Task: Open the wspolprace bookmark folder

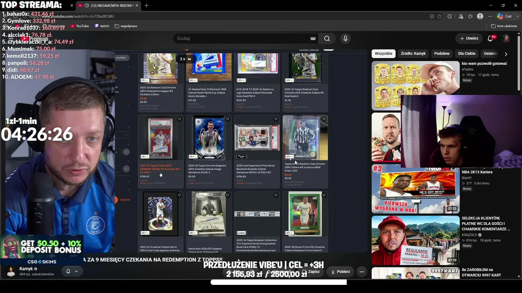Action: (x=126, y=26)
